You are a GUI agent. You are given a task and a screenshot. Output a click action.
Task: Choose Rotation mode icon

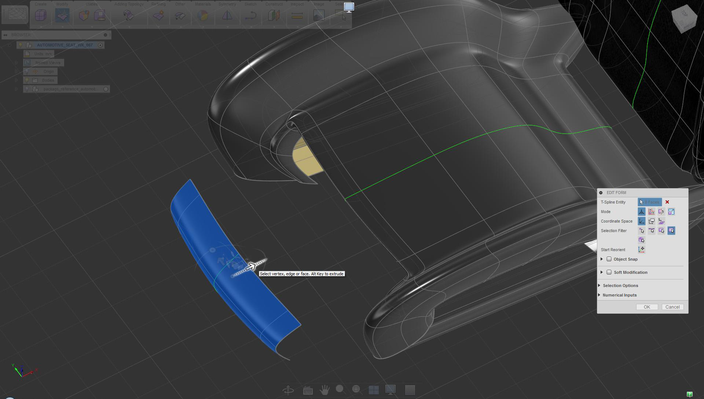661,212
